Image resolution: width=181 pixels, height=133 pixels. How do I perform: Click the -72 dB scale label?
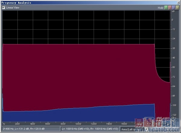pos(173,77)
